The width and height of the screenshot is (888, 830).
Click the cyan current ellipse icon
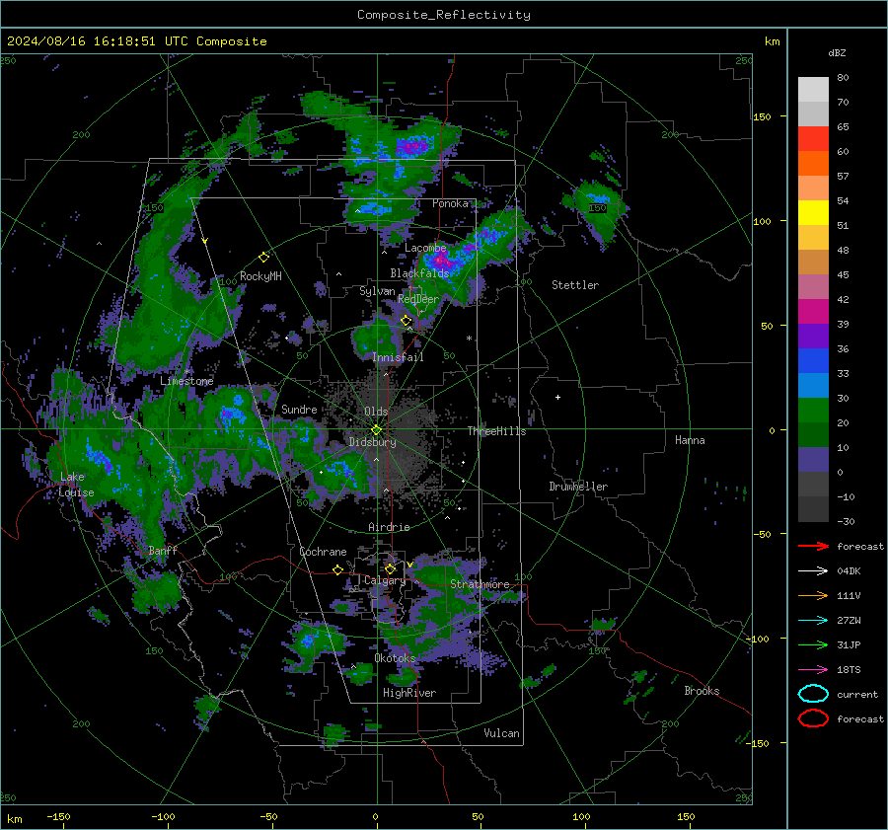tap(813, 694)
